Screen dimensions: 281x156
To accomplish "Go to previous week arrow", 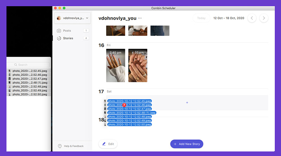I will (252, 18).
